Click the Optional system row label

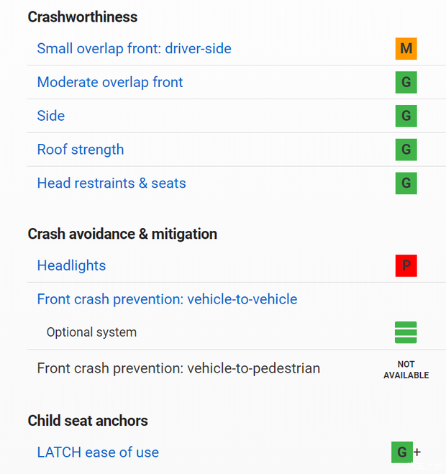91,332
